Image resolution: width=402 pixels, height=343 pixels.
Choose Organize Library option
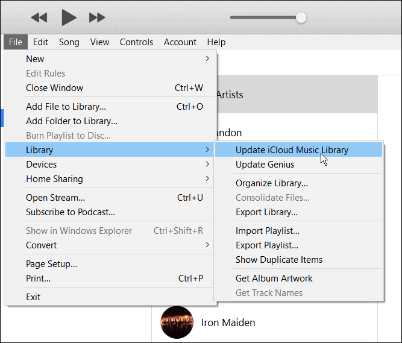299,183
